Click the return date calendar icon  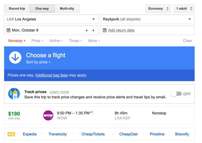104,30
